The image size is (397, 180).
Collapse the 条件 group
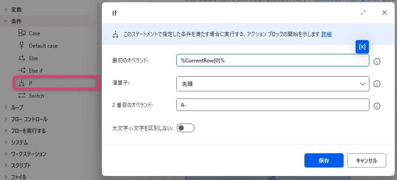5,21
